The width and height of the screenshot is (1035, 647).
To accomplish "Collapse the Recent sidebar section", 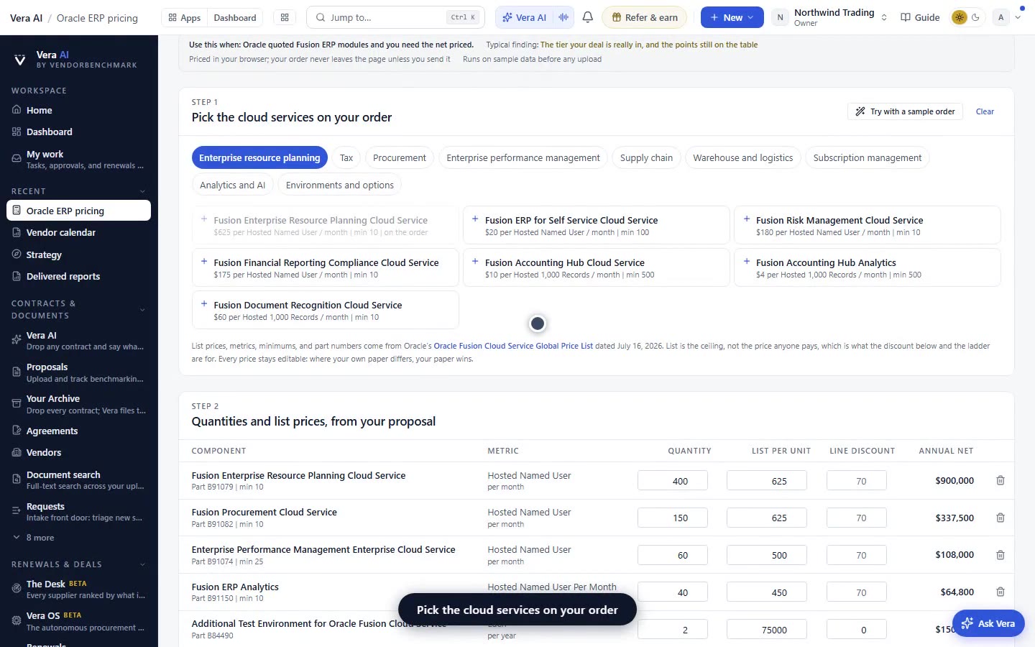I will point(142,191).
